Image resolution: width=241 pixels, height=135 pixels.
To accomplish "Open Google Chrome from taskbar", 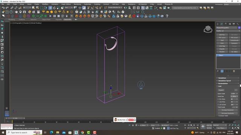I will (82, 132).
